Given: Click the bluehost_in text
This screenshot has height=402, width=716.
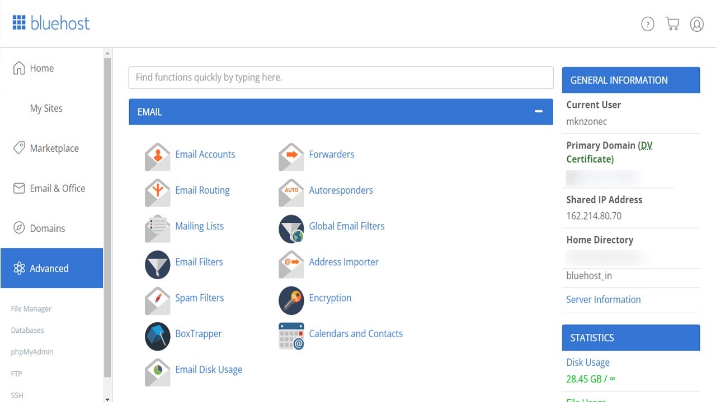Looking at the screenshot, I should 589,276.
